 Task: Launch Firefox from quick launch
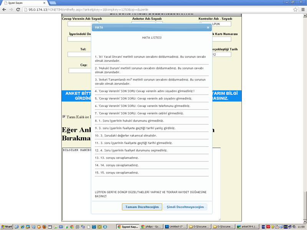(45, 227)
